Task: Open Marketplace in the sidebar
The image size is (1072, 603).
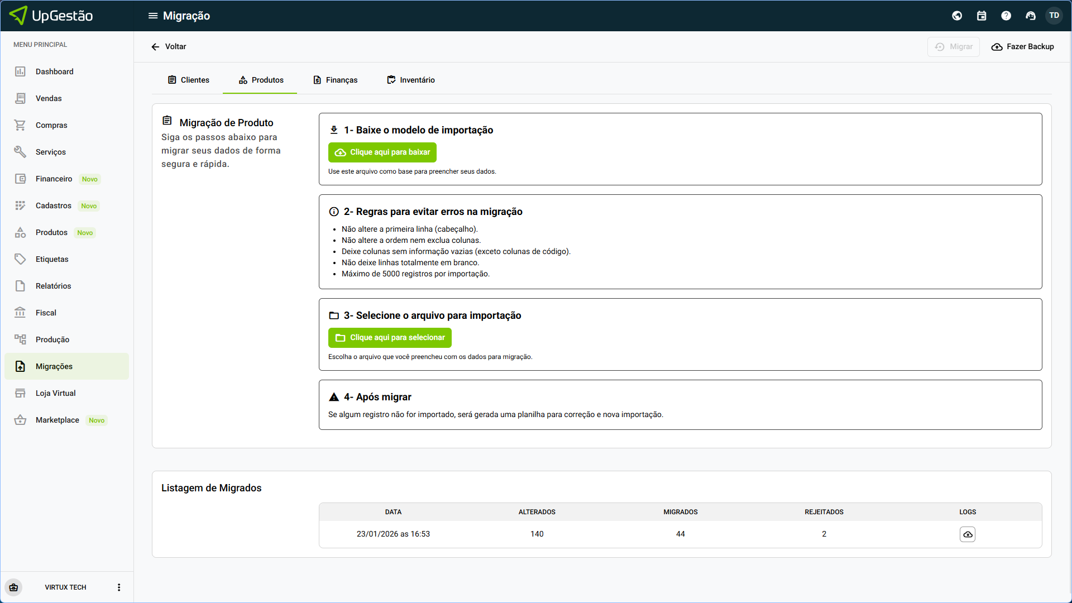Action: pos(57,420)
